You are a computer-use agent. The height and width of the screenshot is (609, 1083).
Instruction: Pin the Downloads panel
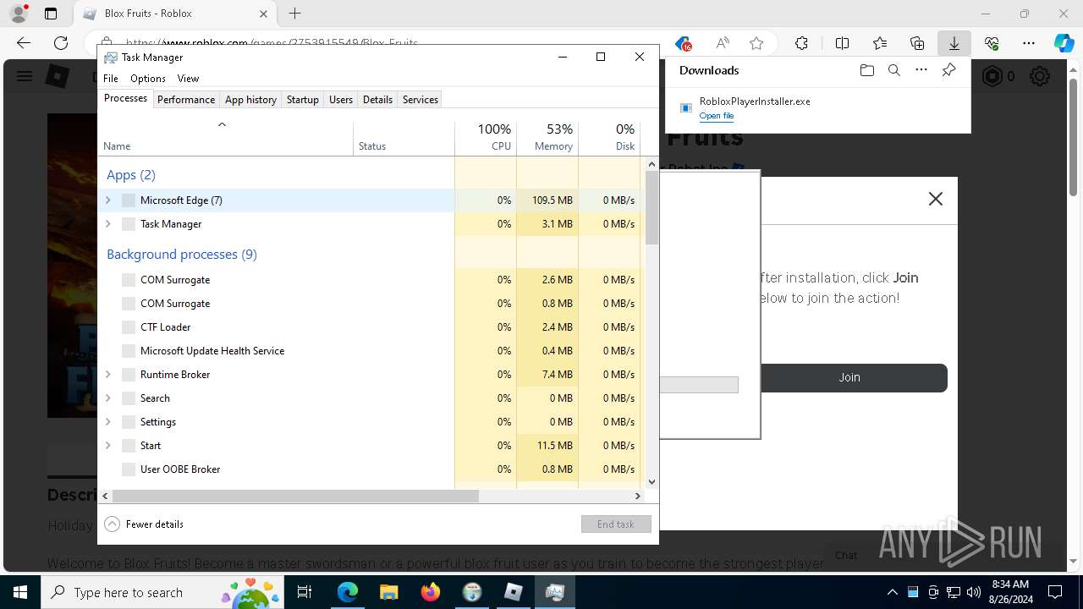point(948,70)
